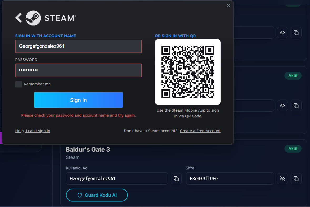Image resolution: width=310 pixels, height=207 pixels.
Task: Copy the Baldur's Gate 3 password F8e039fiUFe
Action: (296, 179)
